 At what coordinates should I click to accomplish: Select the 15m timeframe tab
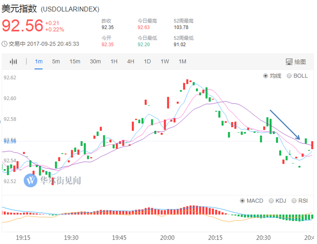tap(75, 62)
